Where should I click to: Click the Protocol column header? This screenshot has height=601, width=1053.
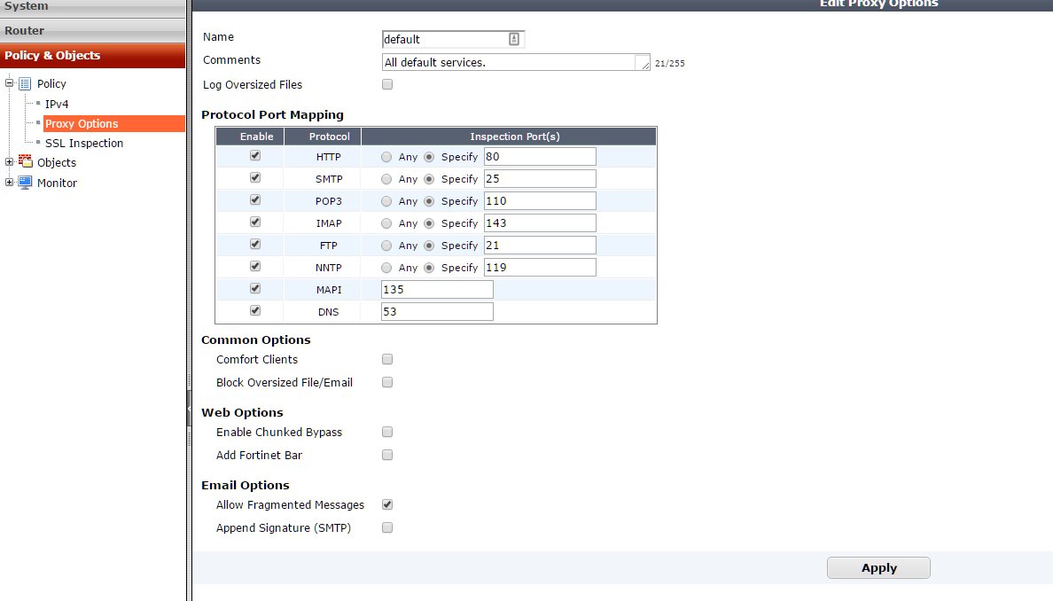click(323, 137)
